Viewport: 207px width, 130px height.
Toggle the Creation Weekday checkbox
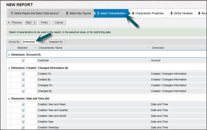tap(23, 128)
